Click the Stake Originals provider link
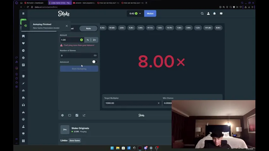Image resolution: width=269 pixels, height=151 pixels. (80, 128)
